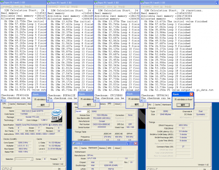Open the Processor #1 selection dropdown

(32, 159)
